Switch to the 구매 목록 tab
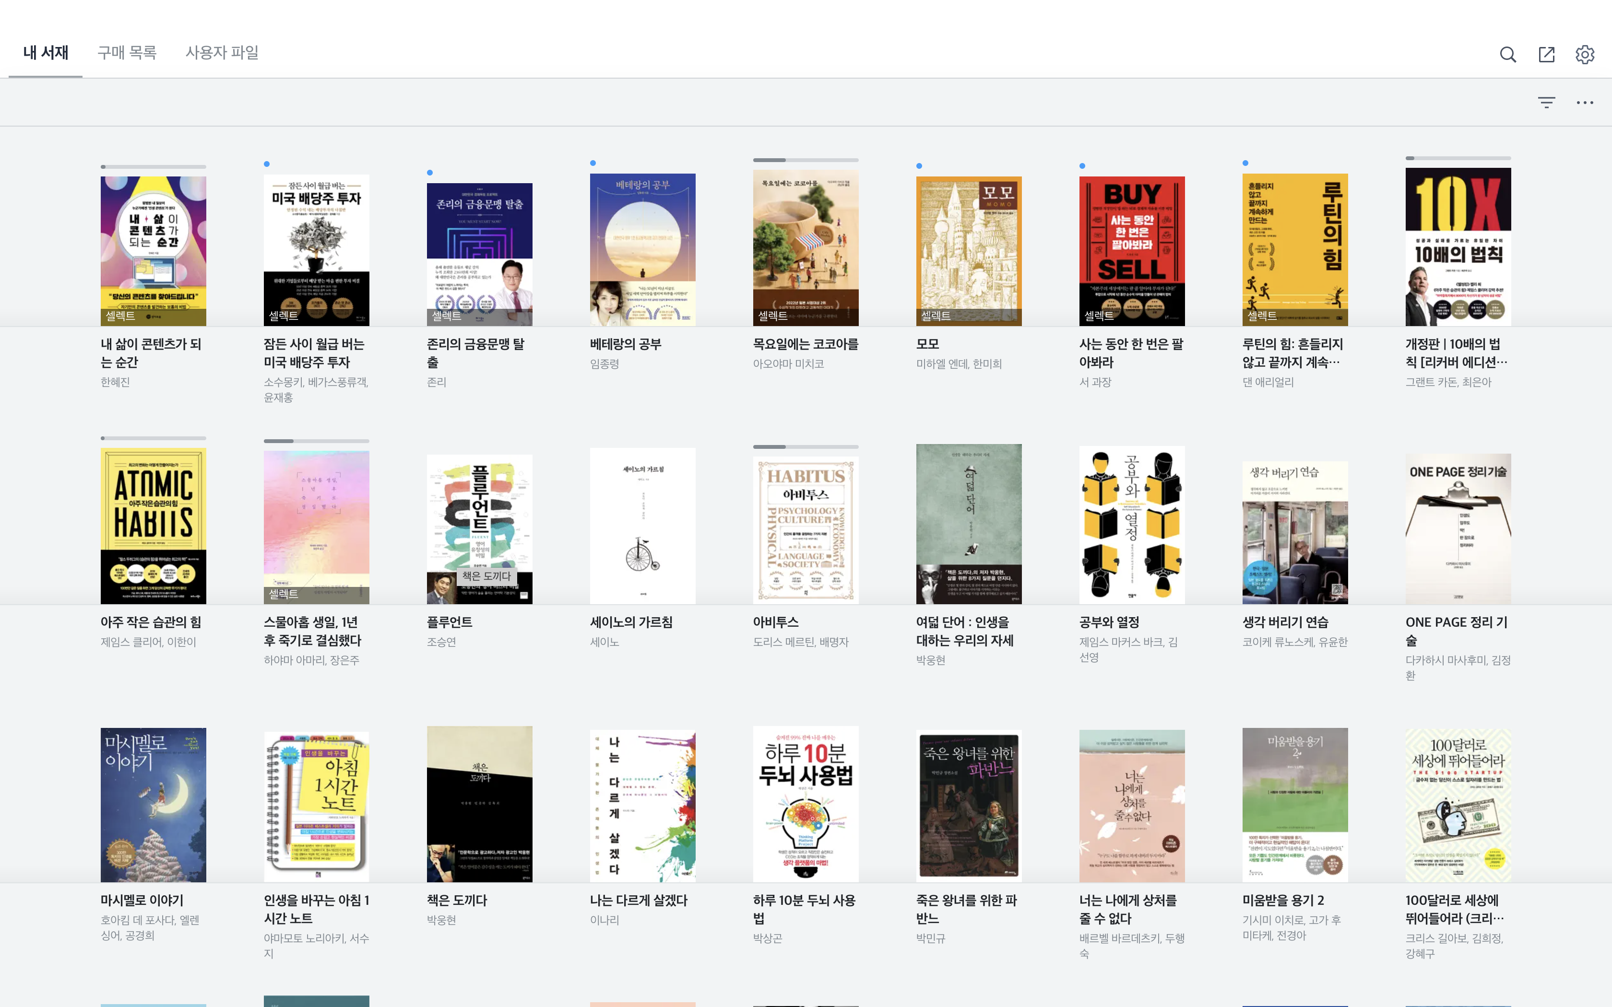Screen dimensions: 1612x1007 tap(127, 53)
